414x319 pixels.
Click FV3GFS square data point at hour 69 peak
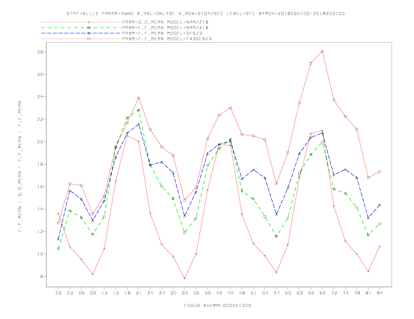pos(322,51)
